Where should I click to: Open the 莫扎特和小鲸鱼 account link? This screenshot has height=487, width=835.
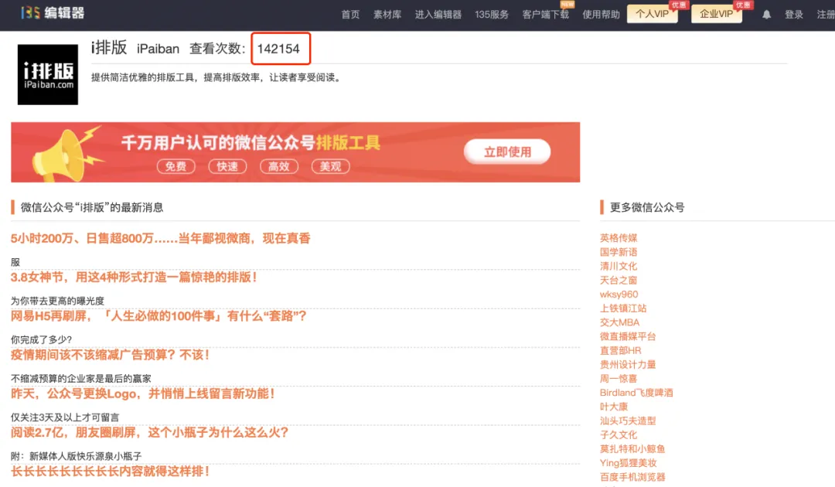(632, 449)
